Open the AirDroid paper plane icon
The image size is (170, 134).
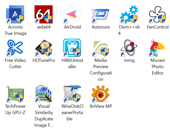72,14
